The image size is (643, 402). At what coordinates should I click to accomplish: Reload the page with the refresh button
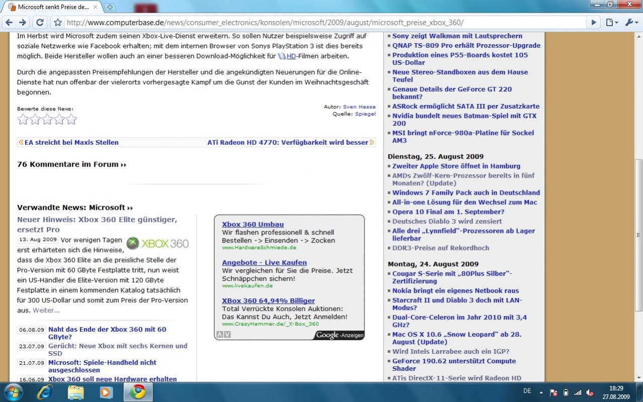[x=40, y=22]
